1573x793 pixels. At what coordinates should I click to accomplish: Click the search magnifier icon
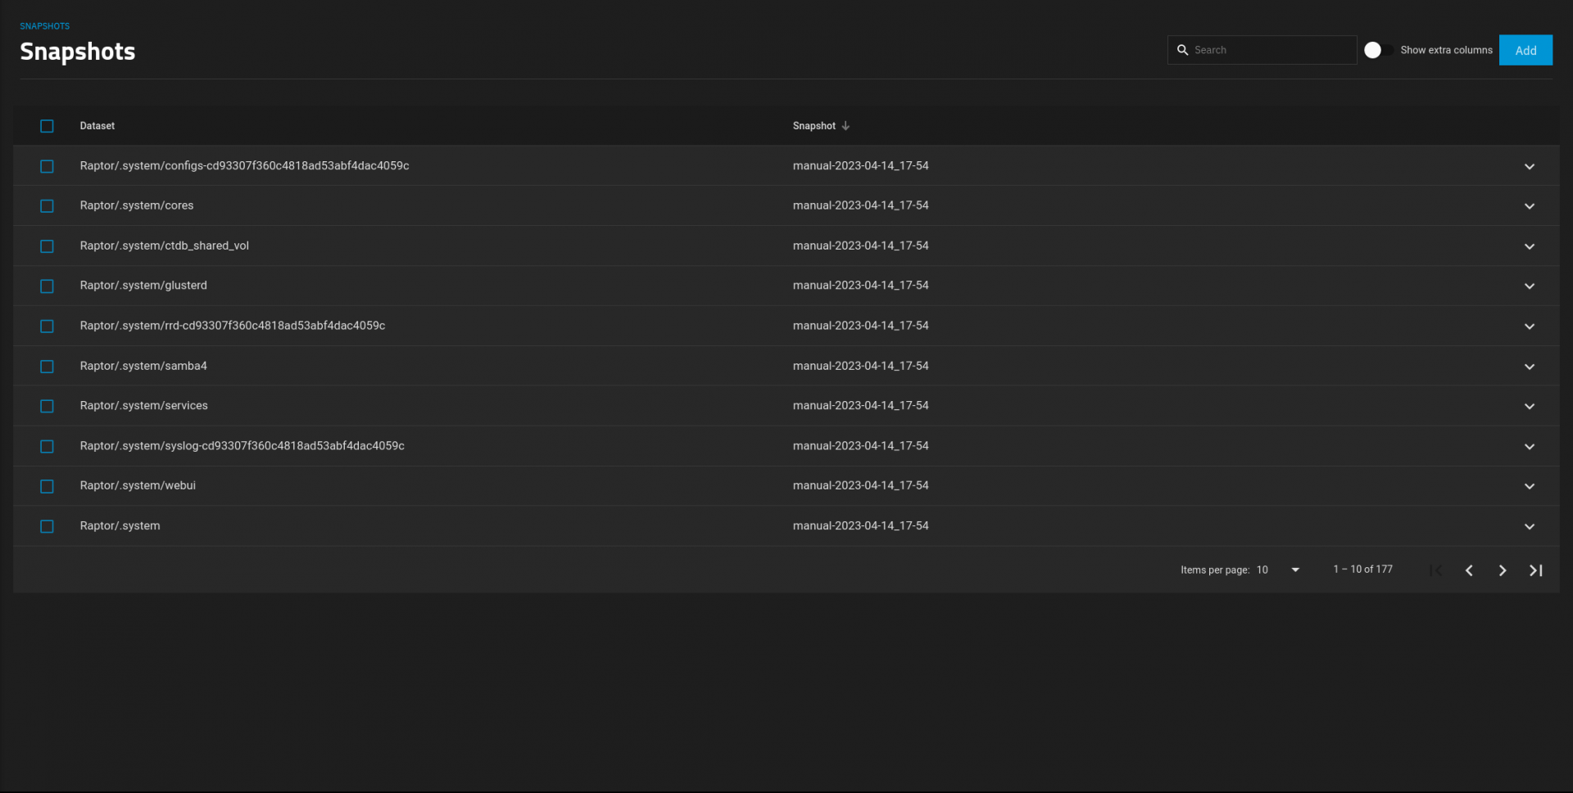click(x=1182, y=50)
